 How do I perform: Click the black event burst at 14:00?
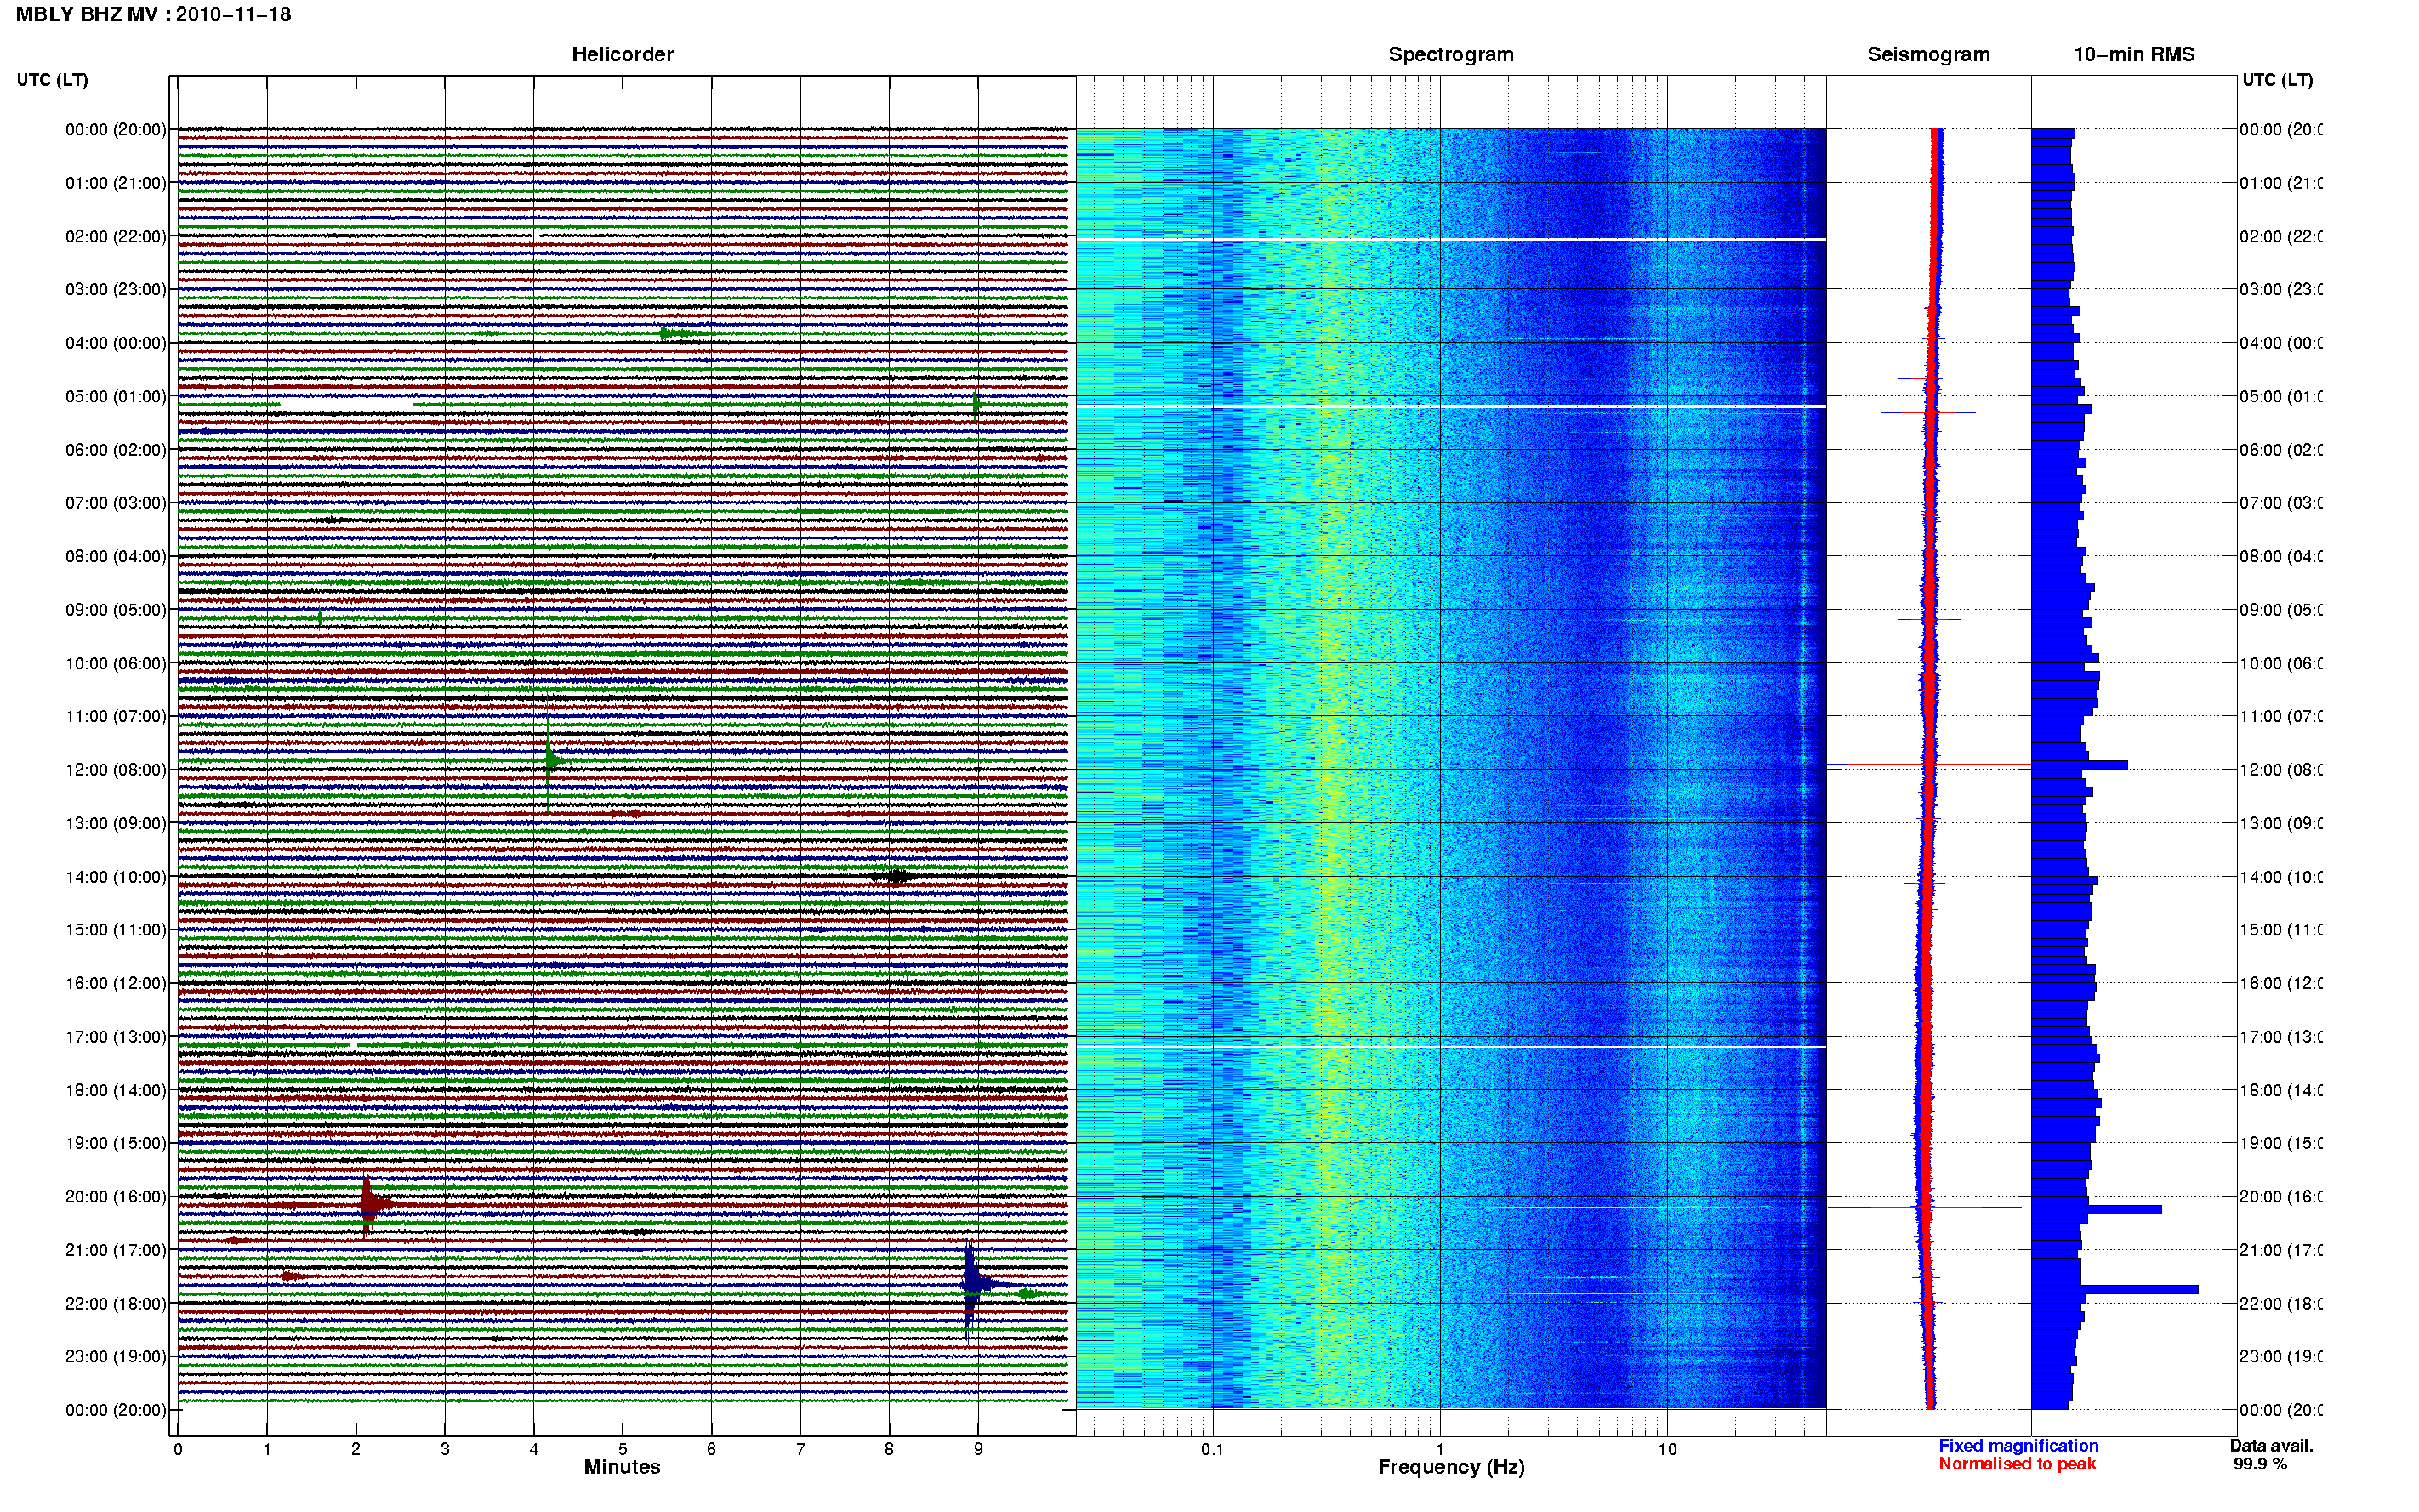pyautogui.click(x=893, y=877)
